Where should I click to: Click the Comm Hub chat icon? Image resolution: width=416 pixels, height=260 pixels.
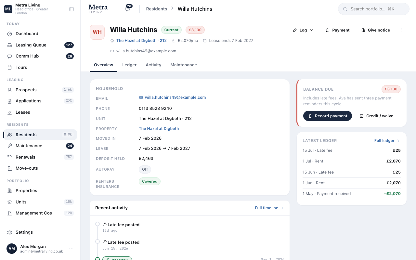pos(10,56)
